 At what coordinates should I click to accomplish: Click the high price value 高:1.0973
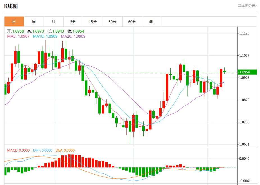coord(35,31)
